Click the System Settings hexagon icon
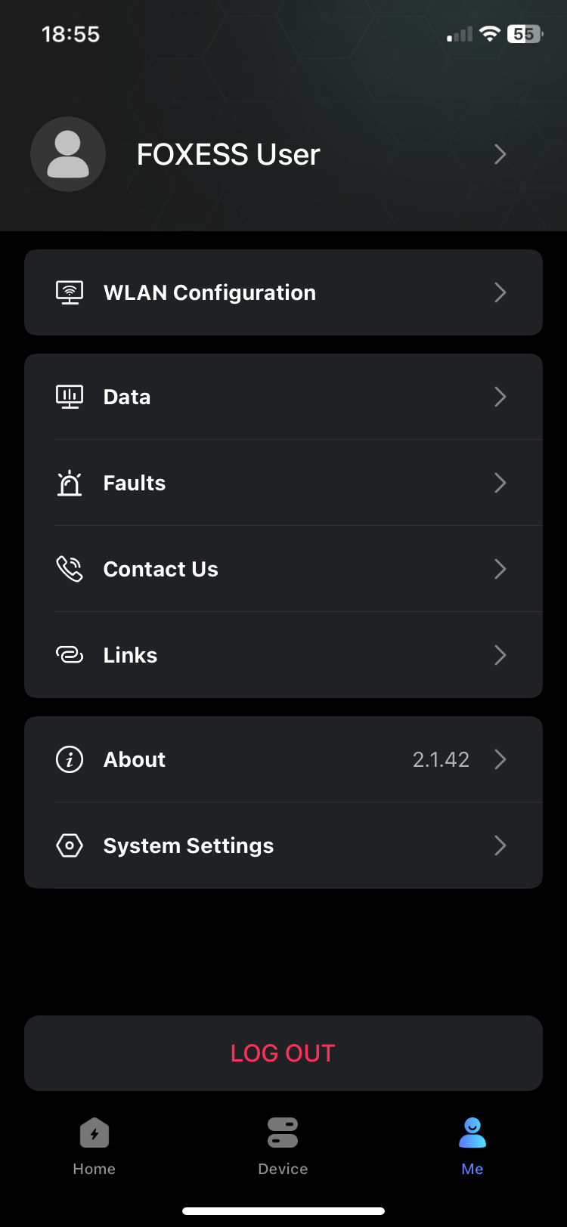The height and width of the screenshot is (1227, 567). click(x=70, y=845)
